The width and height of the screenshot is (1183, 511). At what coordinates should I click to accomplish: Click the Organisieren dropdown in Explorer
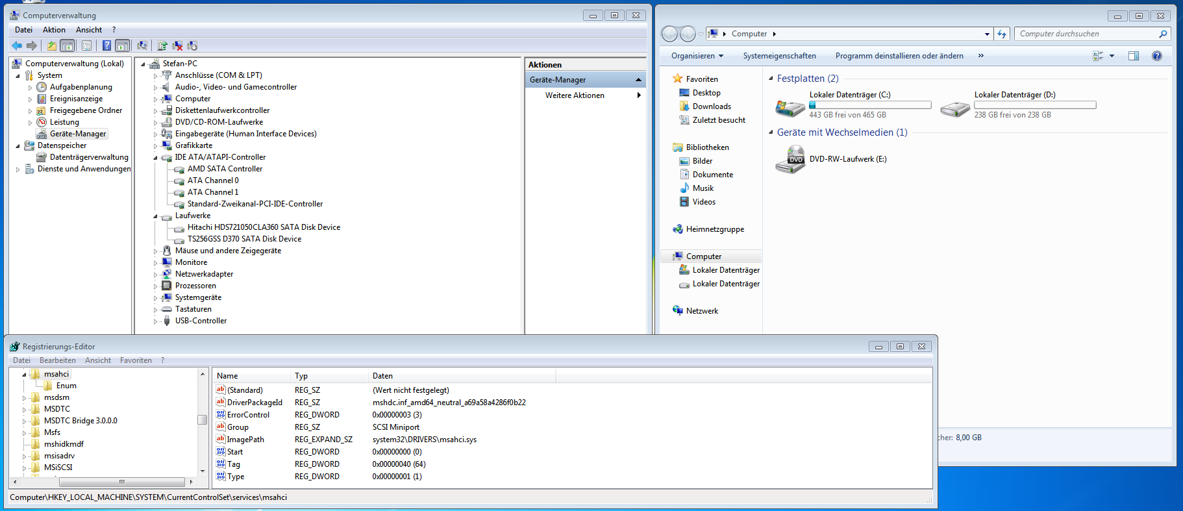click(697, 56)
